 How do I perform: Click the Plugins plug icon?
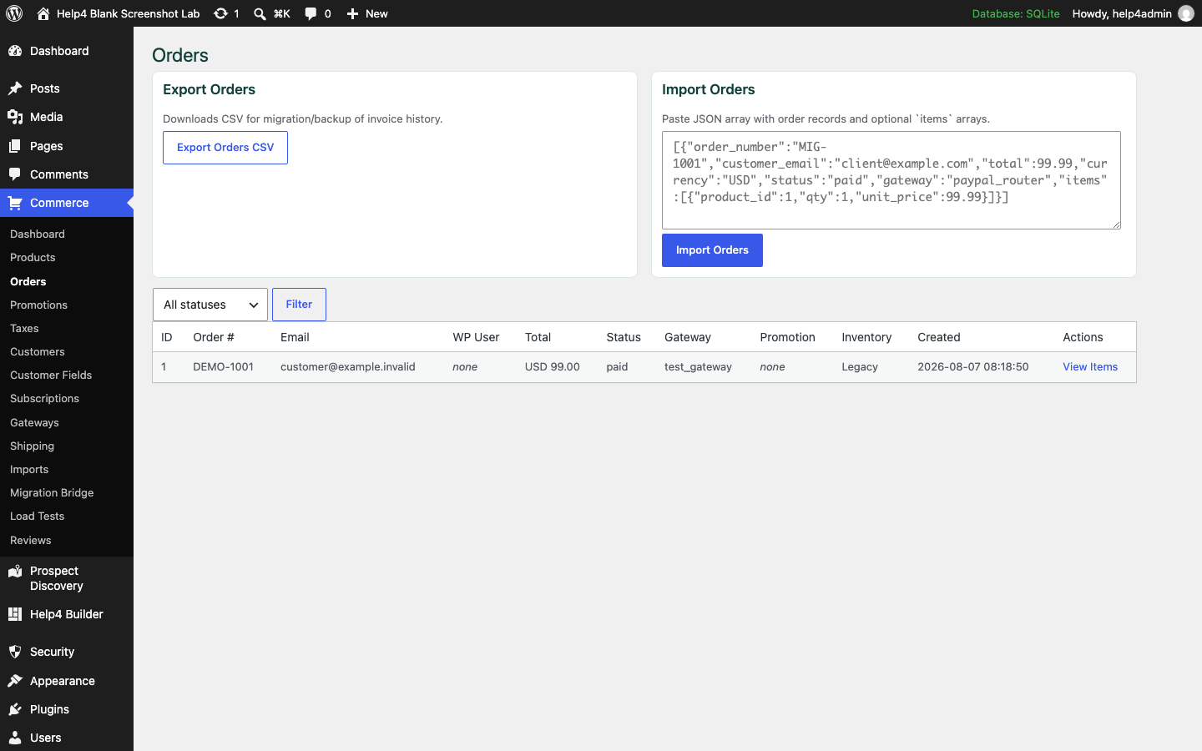tap(15, 709)
